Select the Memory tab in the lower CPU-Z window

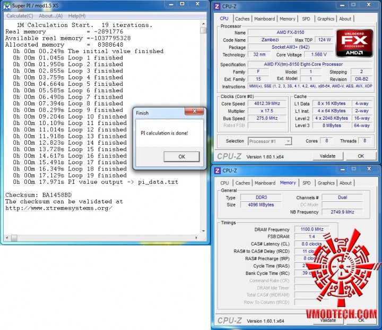pos(288,183)
